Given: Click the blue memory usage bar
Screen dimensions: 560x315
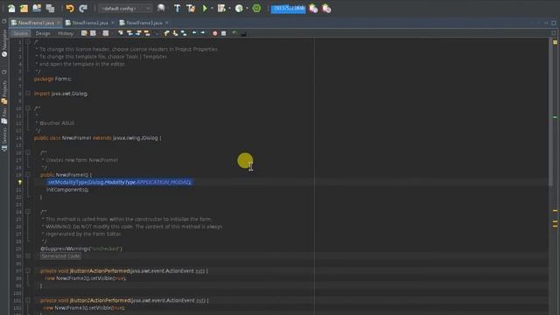Looking at the screenshot, I should (288, 9).
